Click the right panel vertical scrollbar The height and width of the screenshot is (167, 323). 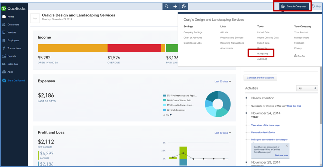tap(321, 95)
